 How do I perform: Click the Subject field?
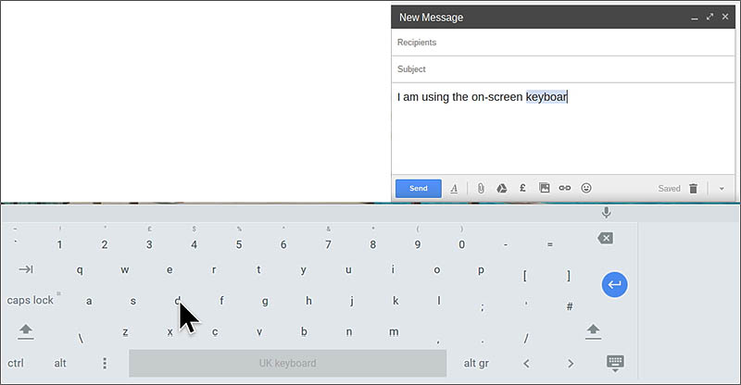563,69
